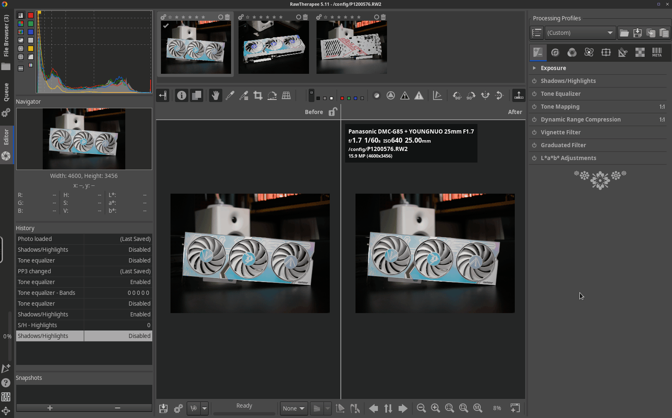Expand the Graduated Filter panel
The image size is (672, 418).
563,145
